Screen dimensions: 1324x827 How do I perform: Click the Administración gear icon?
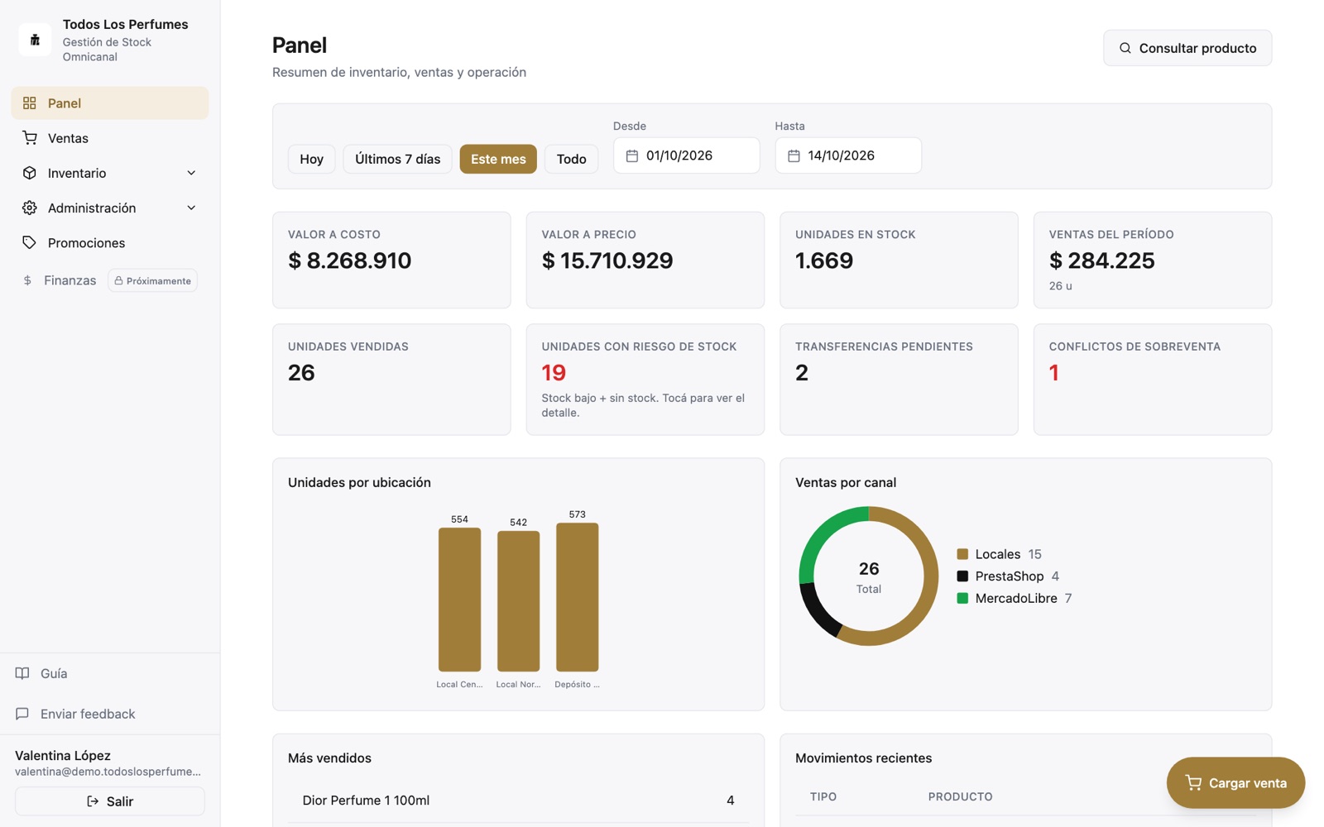click(x=30, y=208)
